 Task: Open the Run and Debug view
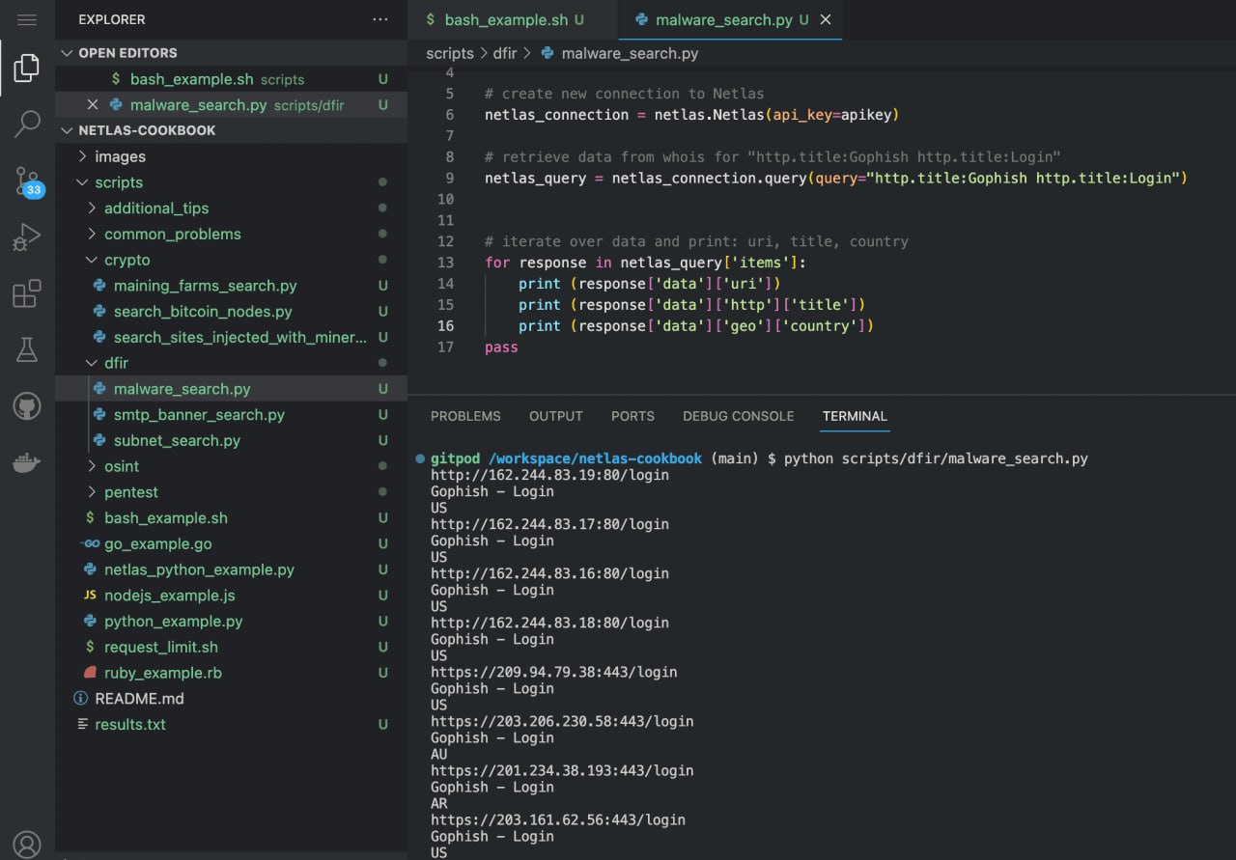pos(27,236)
